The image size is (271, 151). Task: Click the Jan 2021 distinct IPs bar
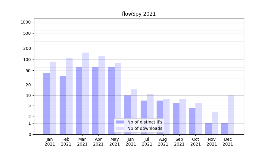(47, 104)
